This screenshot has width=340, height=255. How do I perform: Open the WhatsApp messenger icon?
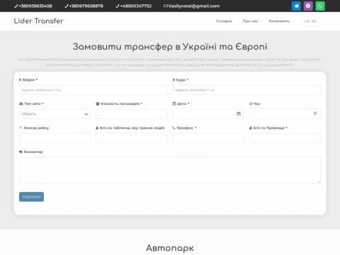point(320,6)
